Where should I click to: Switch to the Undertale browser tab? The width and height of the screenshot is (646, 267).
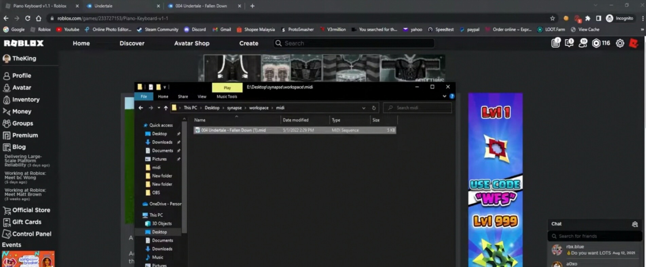122,6
